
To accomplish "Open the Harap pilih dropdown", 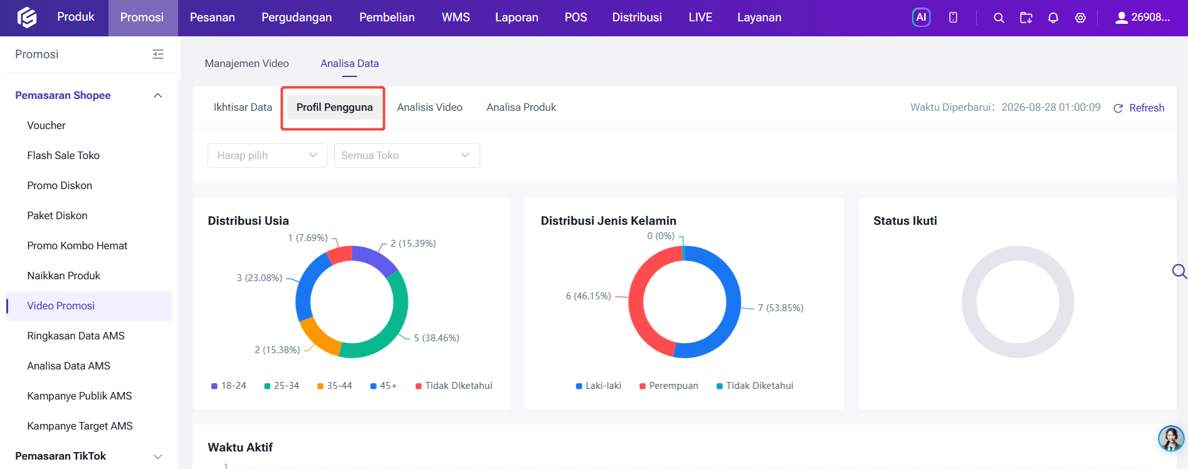I will point(268,155).
